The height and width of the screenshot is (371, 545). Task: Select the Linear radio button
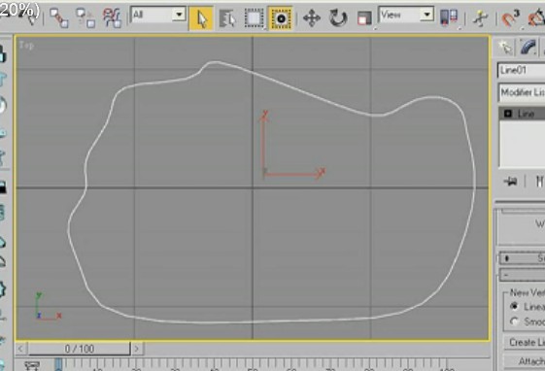[514, 306]
